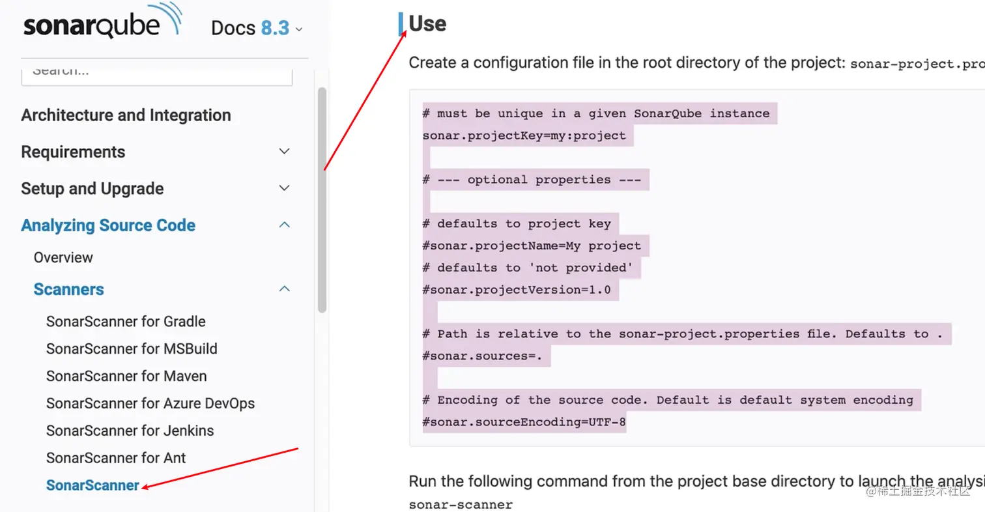Click the docs search input field
985x512 pixels.
(156, 72)
